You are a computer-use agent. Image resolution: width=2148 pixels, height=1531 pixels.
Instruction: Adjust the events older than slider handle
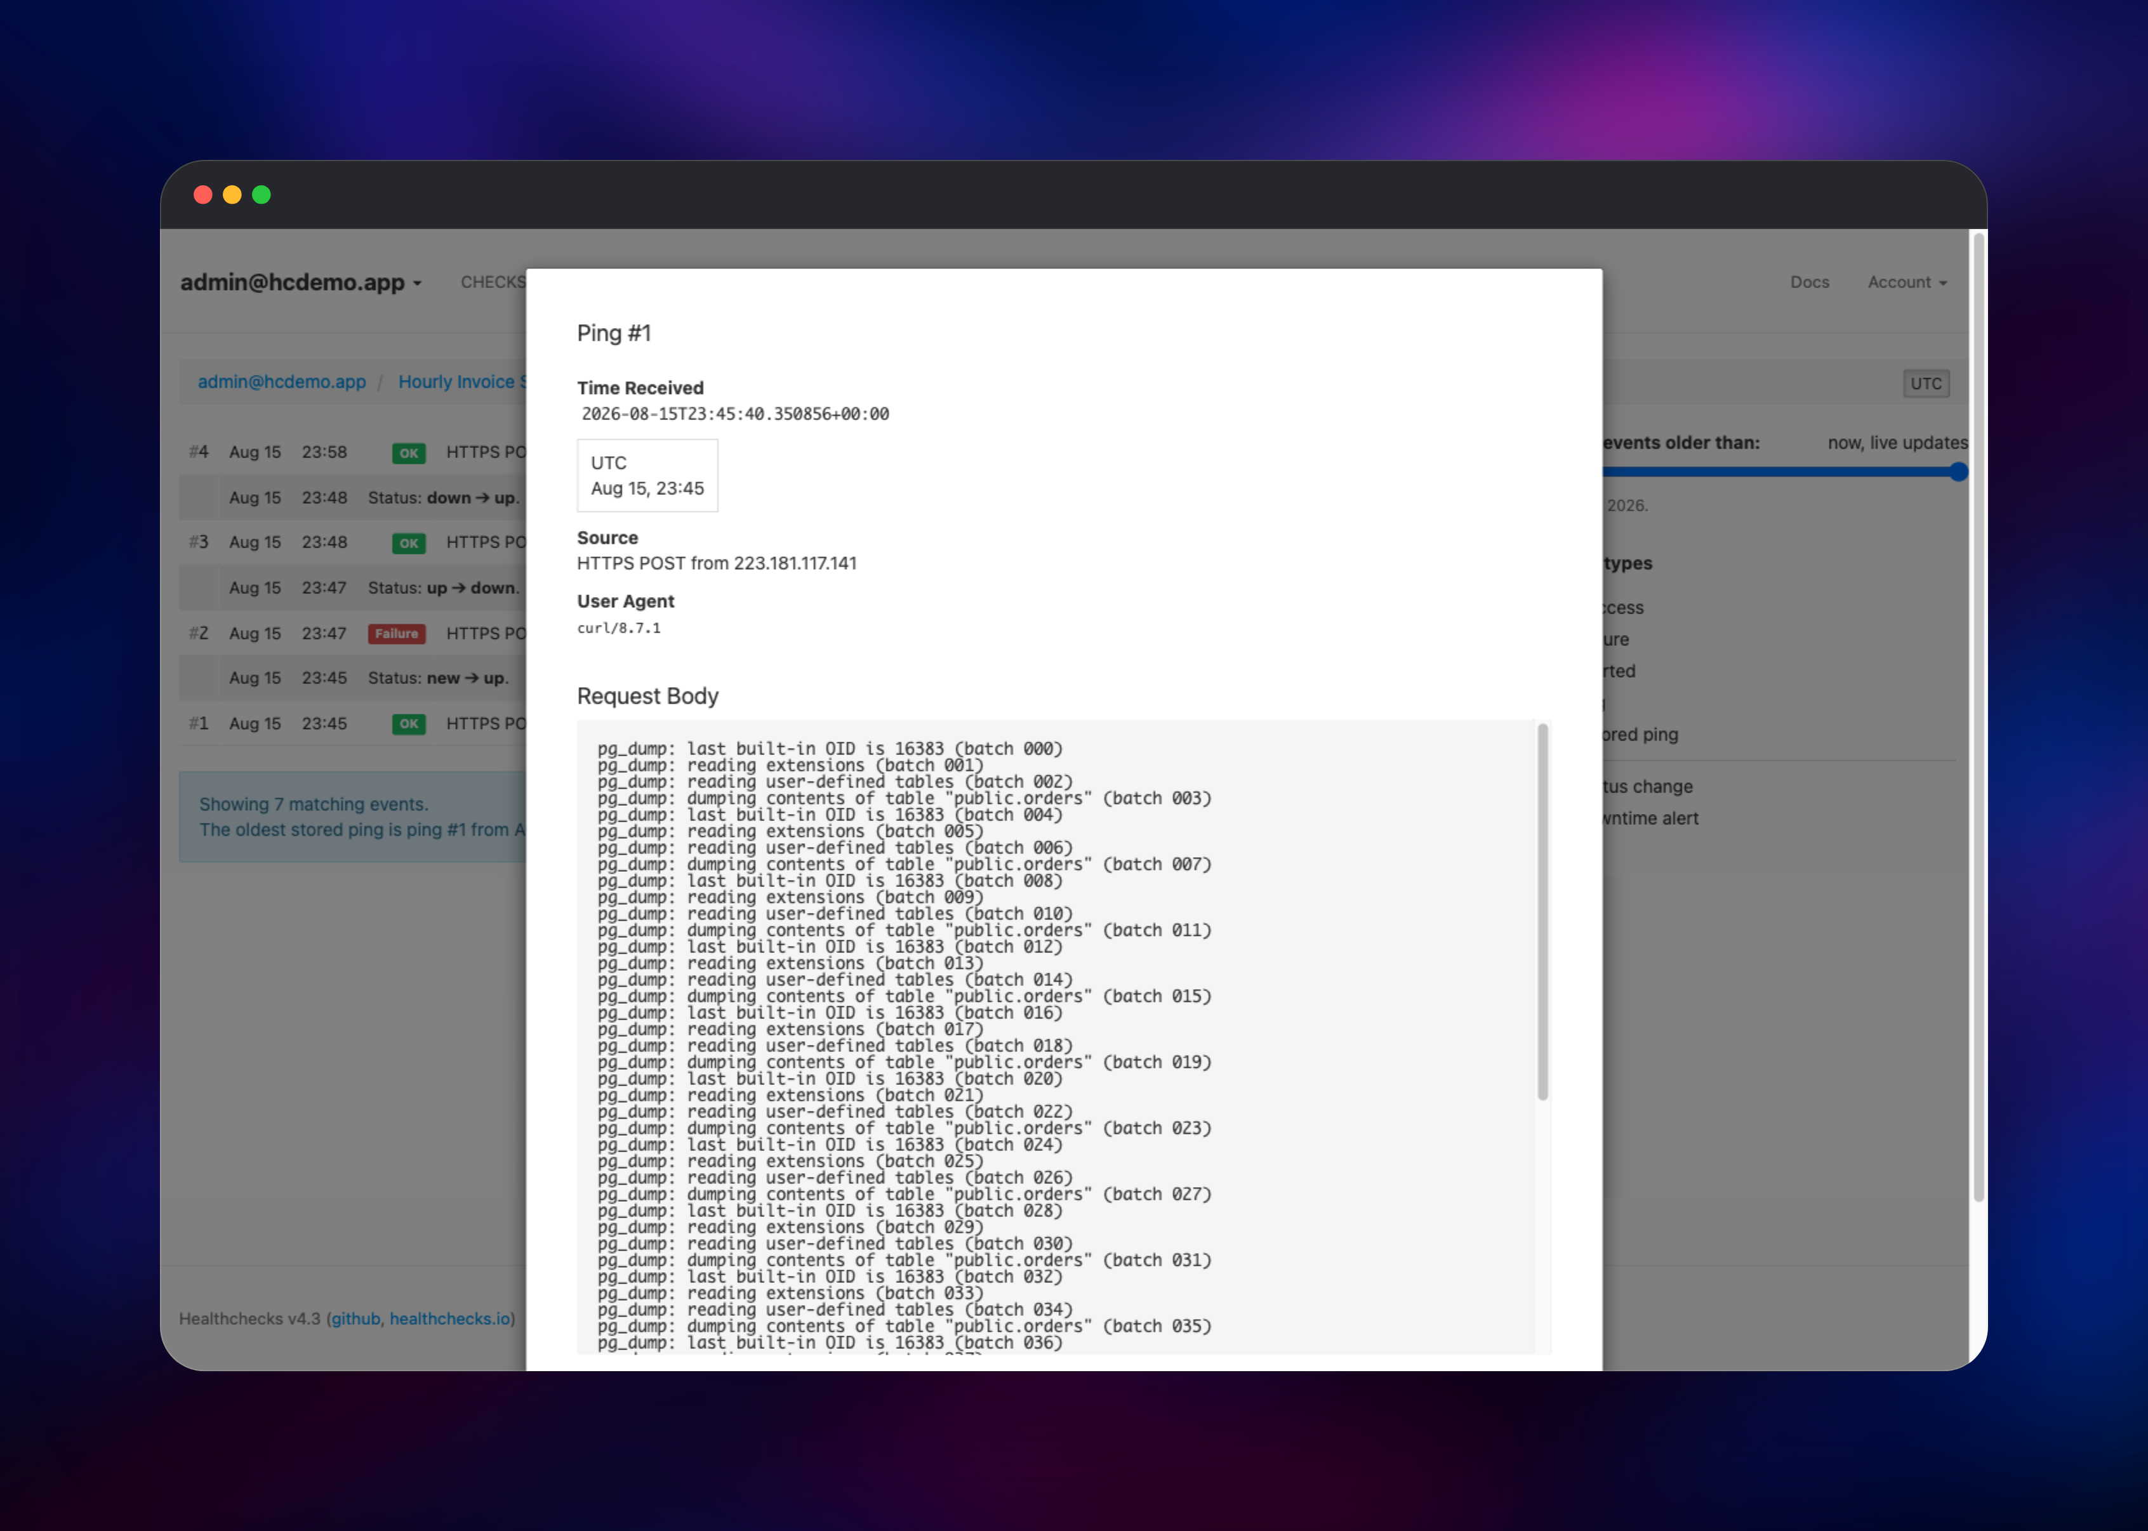point(1958,471)
